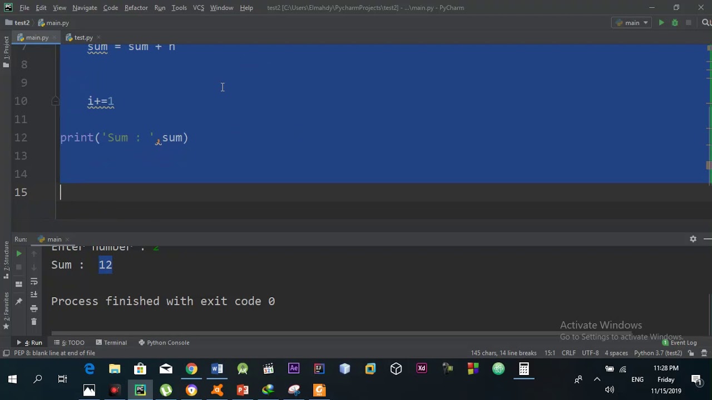Click the Search Everywhere magnifier icon
Viewport: 712px width, 400px height.
(x=706, y=23)
